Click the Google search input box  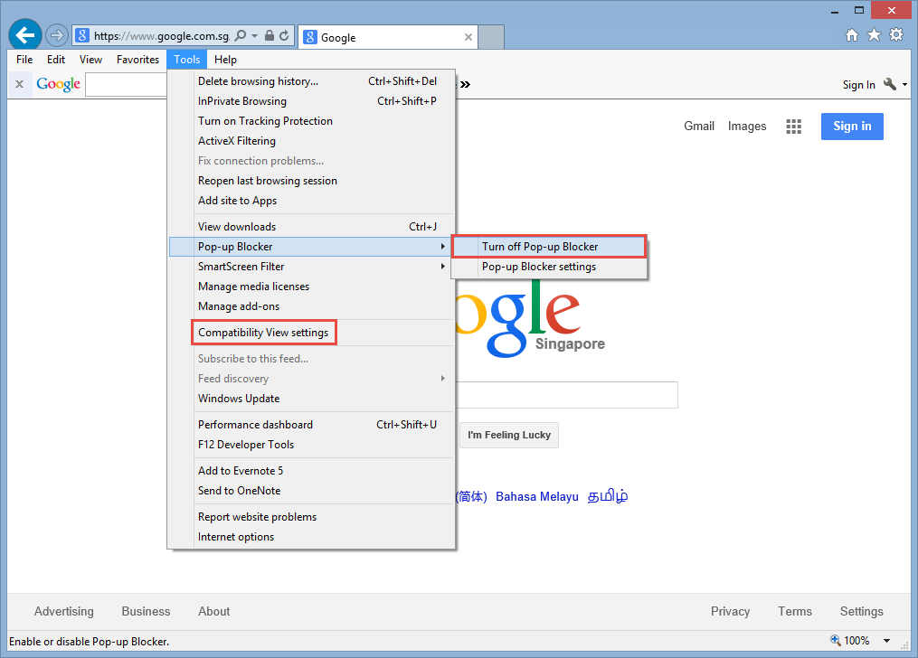(567, 395)
